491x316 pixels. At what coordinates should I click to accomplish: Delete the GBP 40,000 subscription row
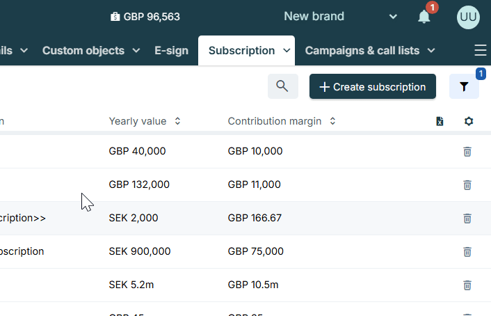click(x=467, y=152)
